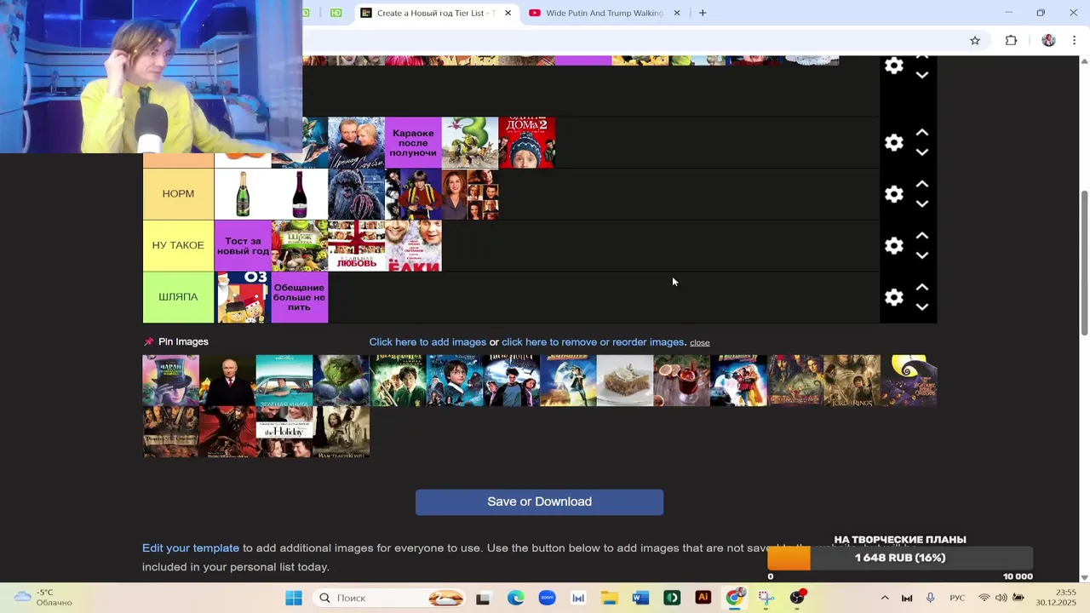This screenshot has width=1090, height=613.
Task: Open Microsoft Edge from taskbar
Action: (515, 598)
